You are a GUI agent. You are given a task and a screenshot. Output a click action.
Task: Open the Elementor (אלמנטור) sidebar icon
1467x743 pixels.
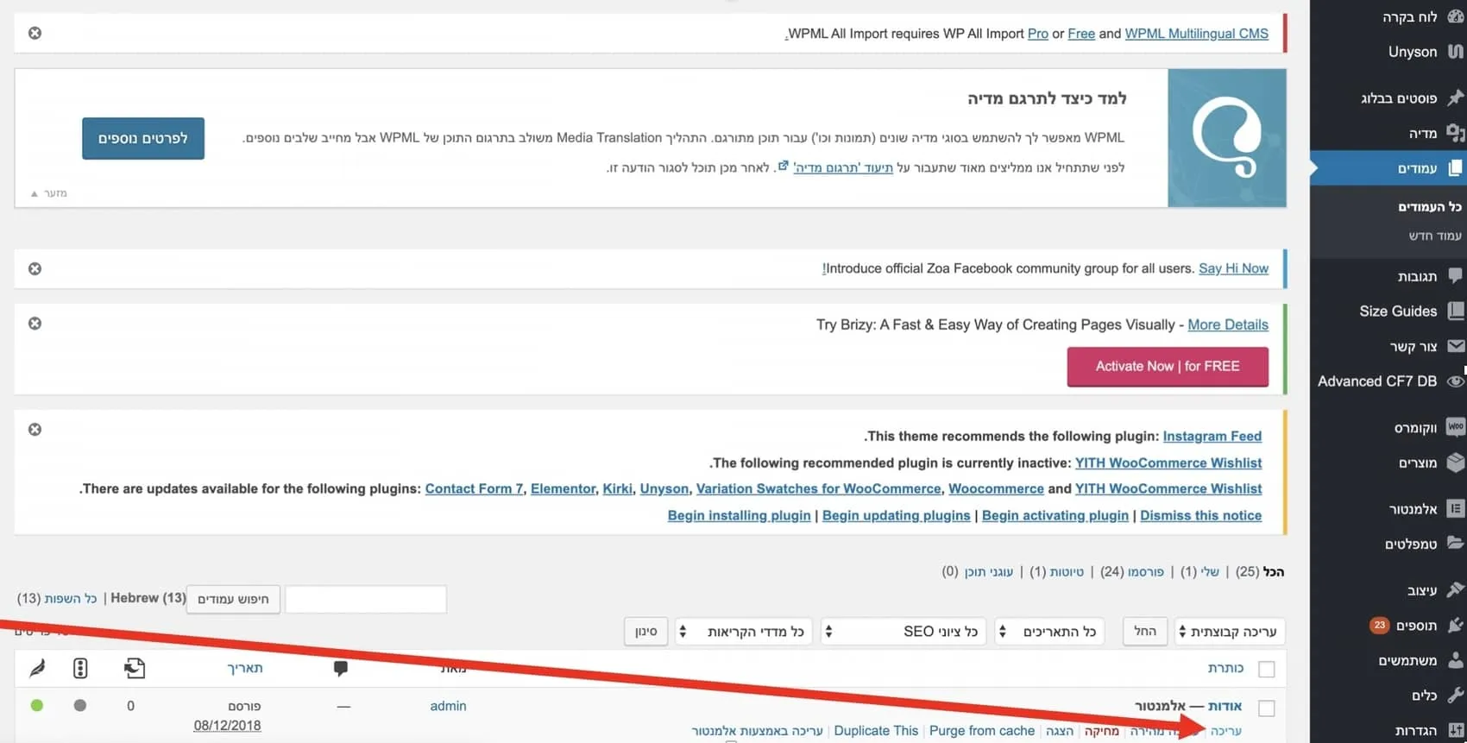click(1455, 508)
